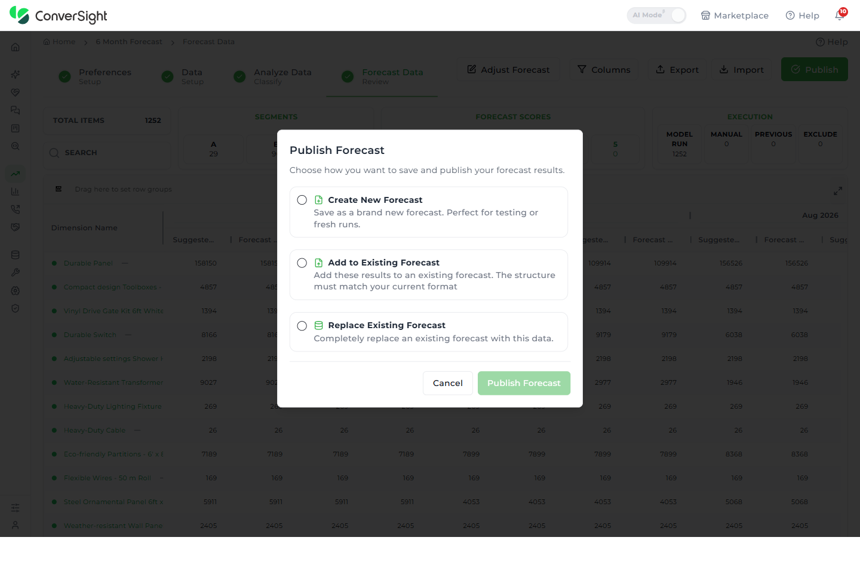Image resolution: width=860 pixels, height=568 pixels.
Task: Click the Home breadcrumb
Action: 59,42
